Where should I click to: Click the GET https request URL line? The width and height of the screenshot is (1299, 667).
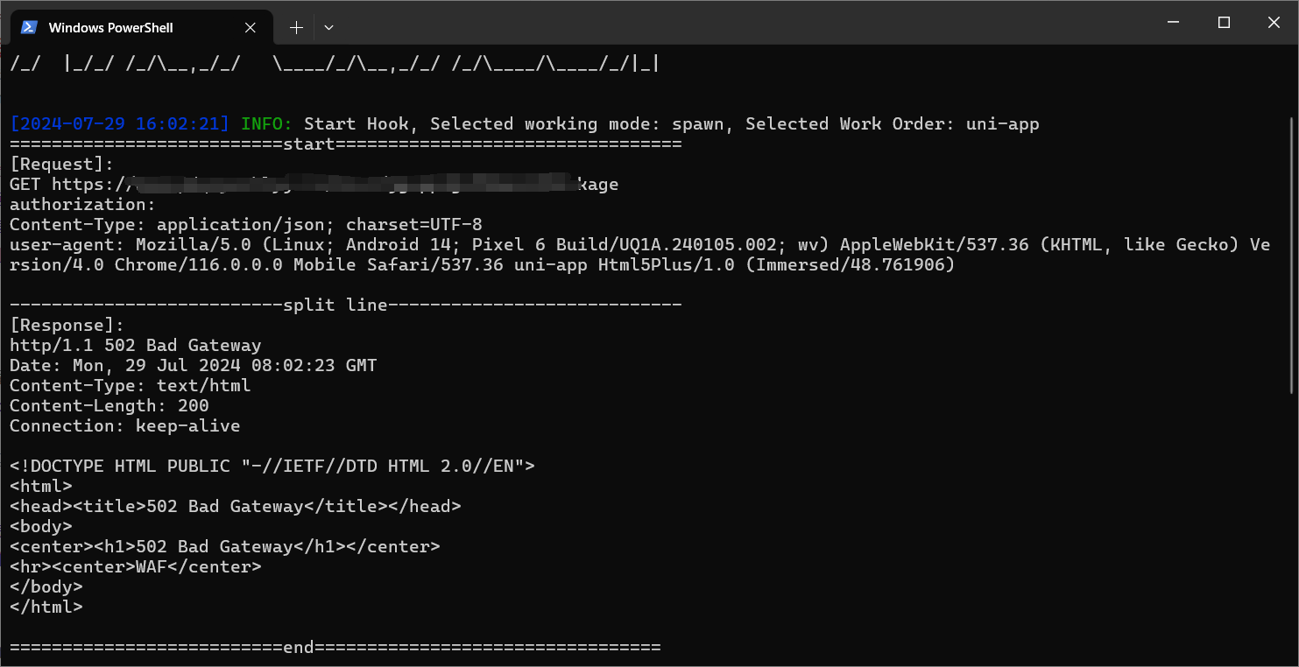pyautogui.click(x=314, y=184)
